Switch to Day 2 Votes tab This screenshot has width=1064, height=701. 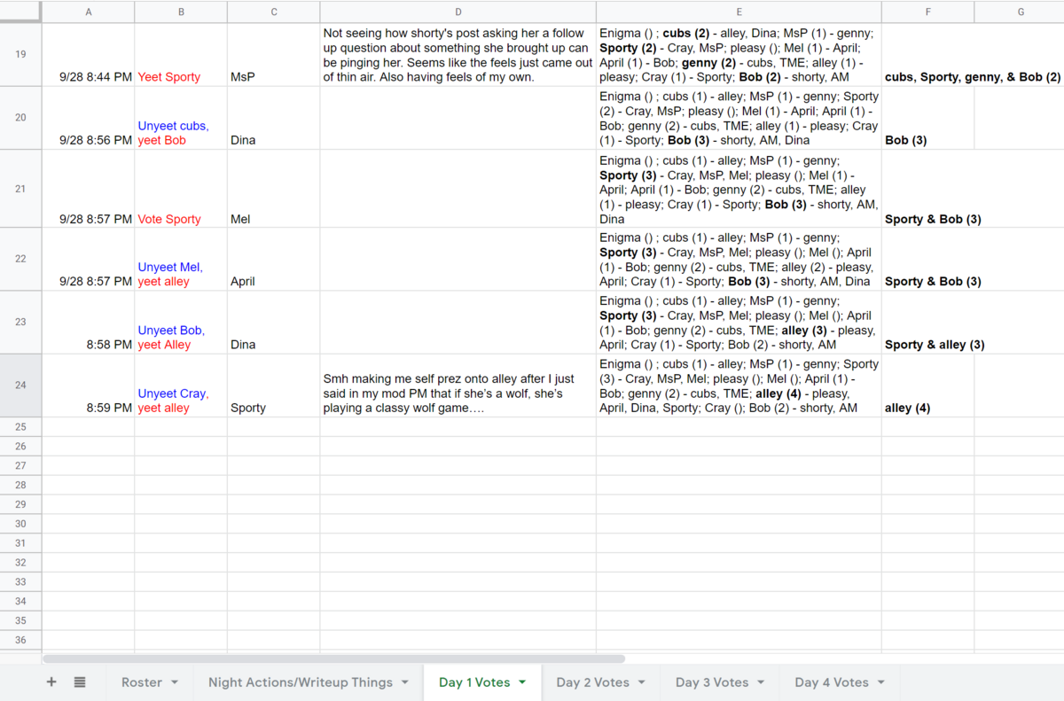tap(592, 682)
